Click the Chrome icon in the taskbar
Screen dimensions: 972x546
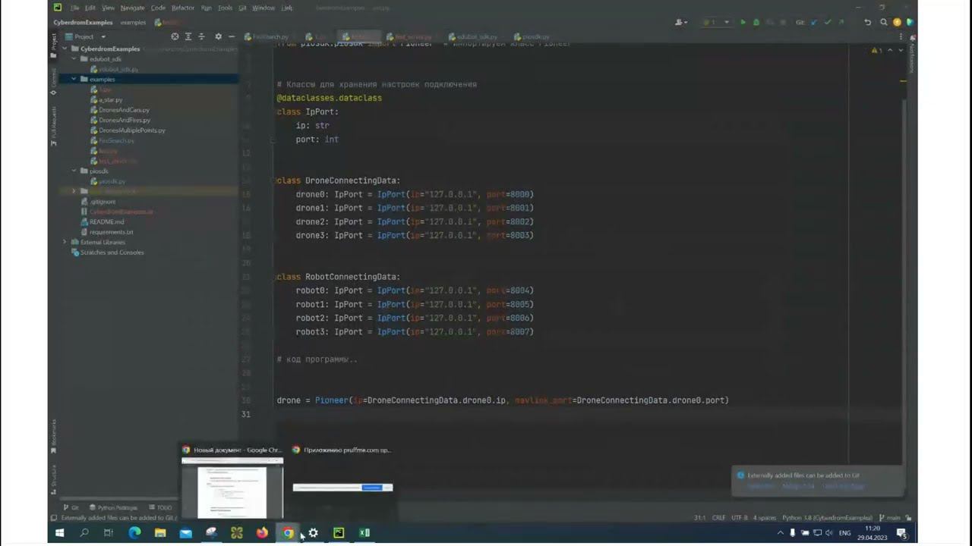click(288, 533)
